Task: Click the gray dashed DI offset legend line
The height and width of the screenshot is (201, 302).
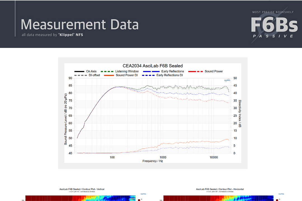Action: (81, 75)
